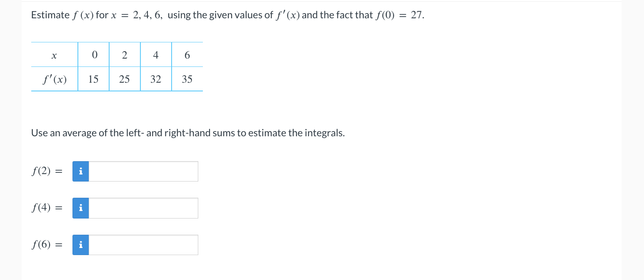Select the table cell containing 35

pyautogui.click(x=187, y=79)
